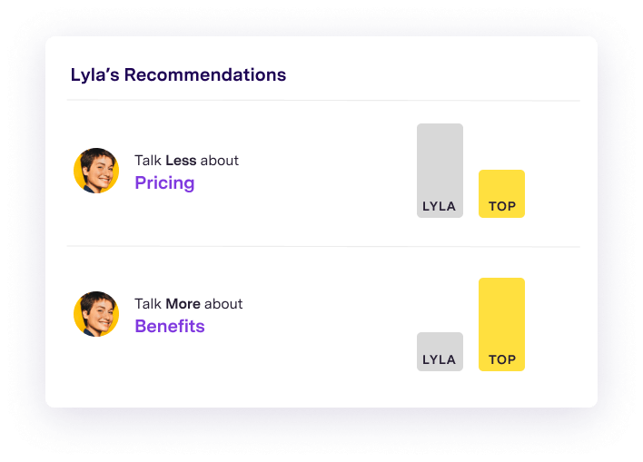Image resolution: width=643 pixels, height=462 pixels.
Task: Select the gray LYLA bar for Benefits
Action: (x=440, y=352)
